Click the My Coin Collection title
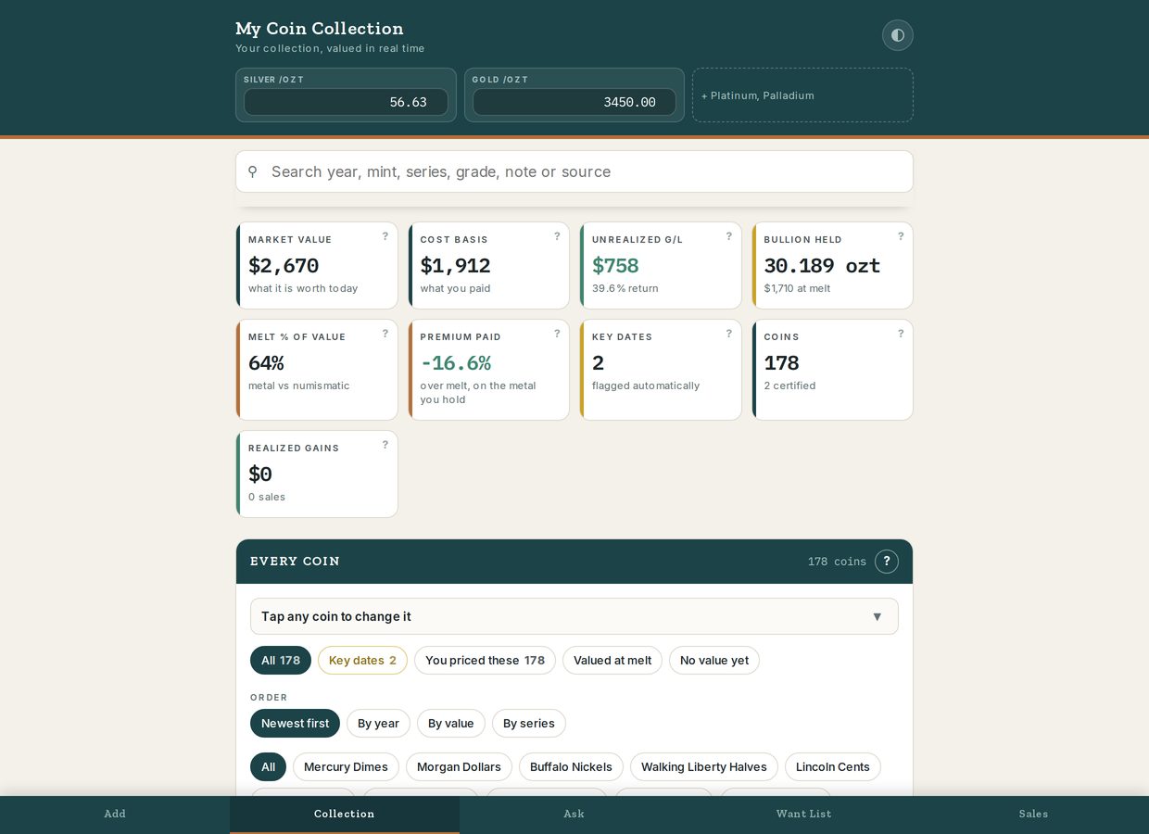 [x=320, y=29]
